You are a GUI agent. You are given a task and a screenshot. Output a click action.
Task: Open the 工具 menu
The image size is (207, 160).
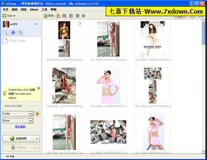44,10
